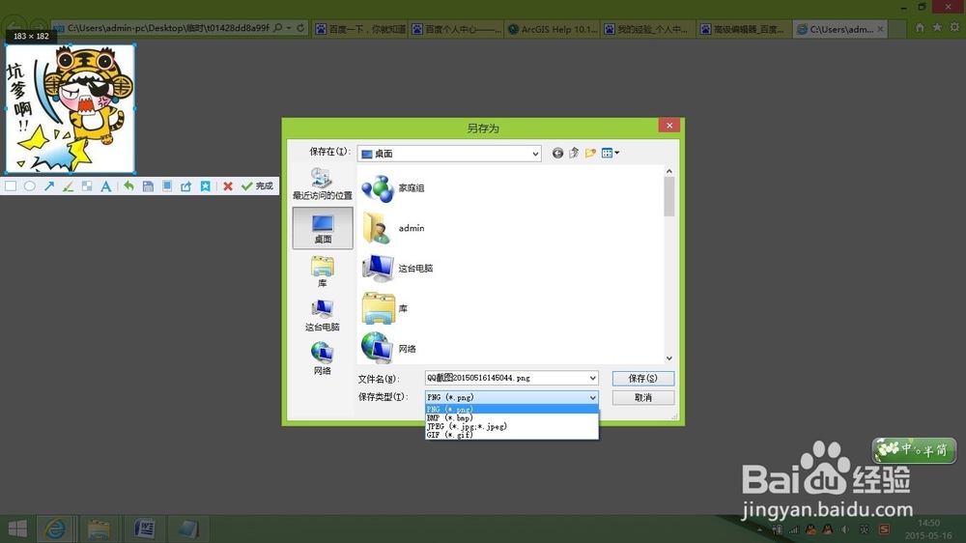Select the brush pen tool
This screenshot has width=966, height=543.
click(68, 186)
